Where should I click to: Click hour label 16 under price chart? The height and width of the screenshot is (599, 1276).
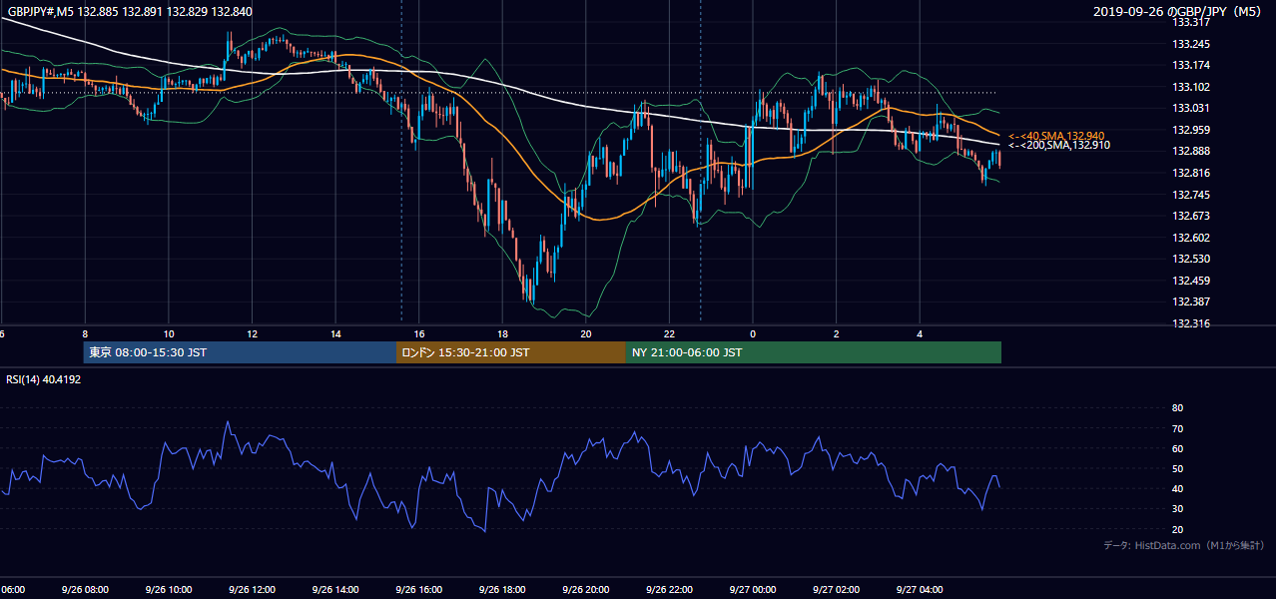coord(419,334)
